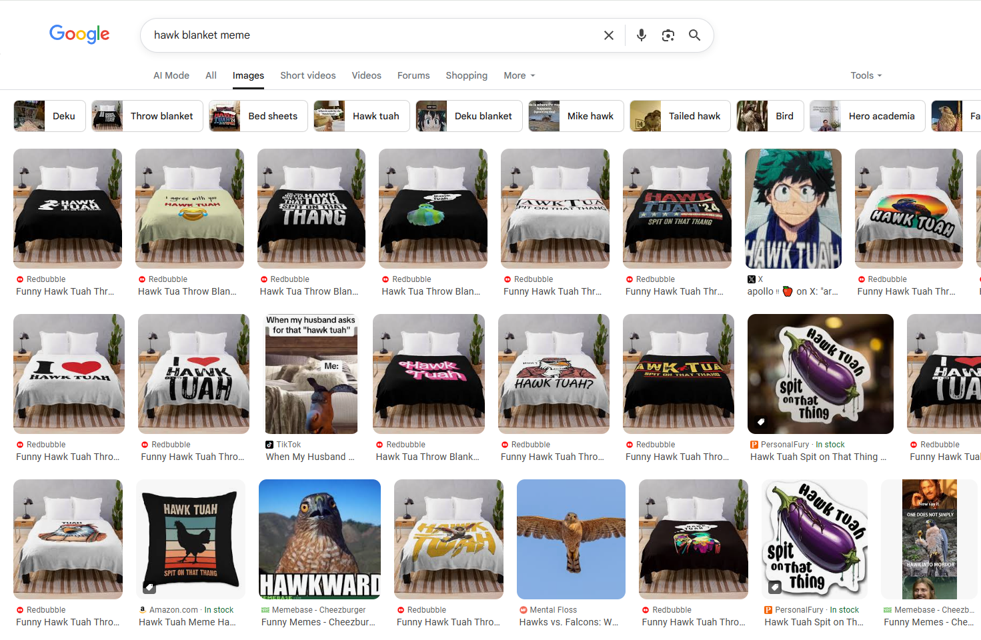Open the frog on black blanket image

pyautogui.click(x=433, y=209)
